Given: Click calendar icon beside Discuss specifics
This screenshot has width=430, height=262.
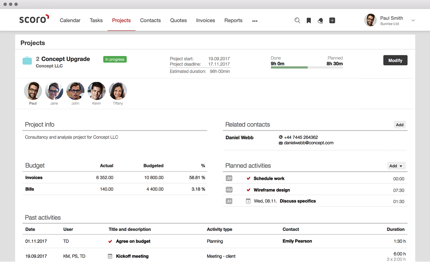Looking at the screenshot, I should point(248,201).
